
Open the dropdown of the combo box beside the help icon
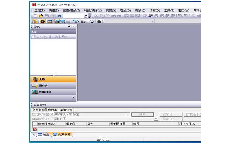[x=86, y=16]
